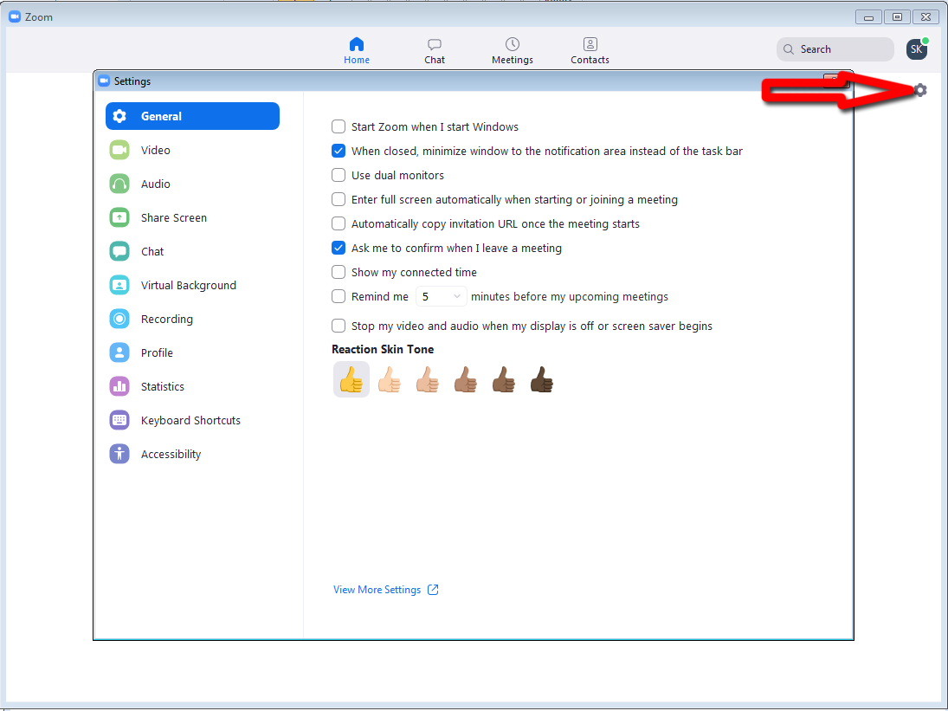Select the Profile person icon

coord(119,352)
